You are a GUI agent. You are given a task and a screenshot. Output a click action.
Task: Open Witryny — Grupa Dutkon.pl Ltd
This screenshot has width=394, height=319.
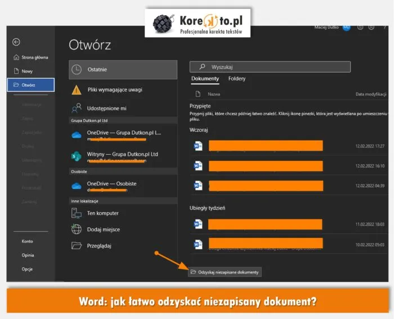pos(123,157)
